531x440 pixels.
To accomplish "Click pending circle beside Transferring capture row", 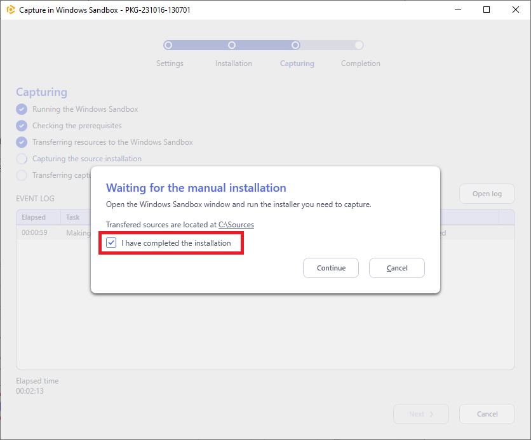I will coord(22,175).
